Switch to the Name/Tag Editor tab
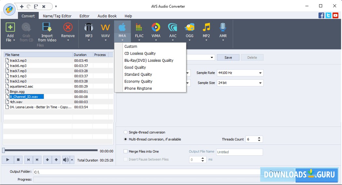Viewport: 342px width, 185px height. [x=57, y=16]
